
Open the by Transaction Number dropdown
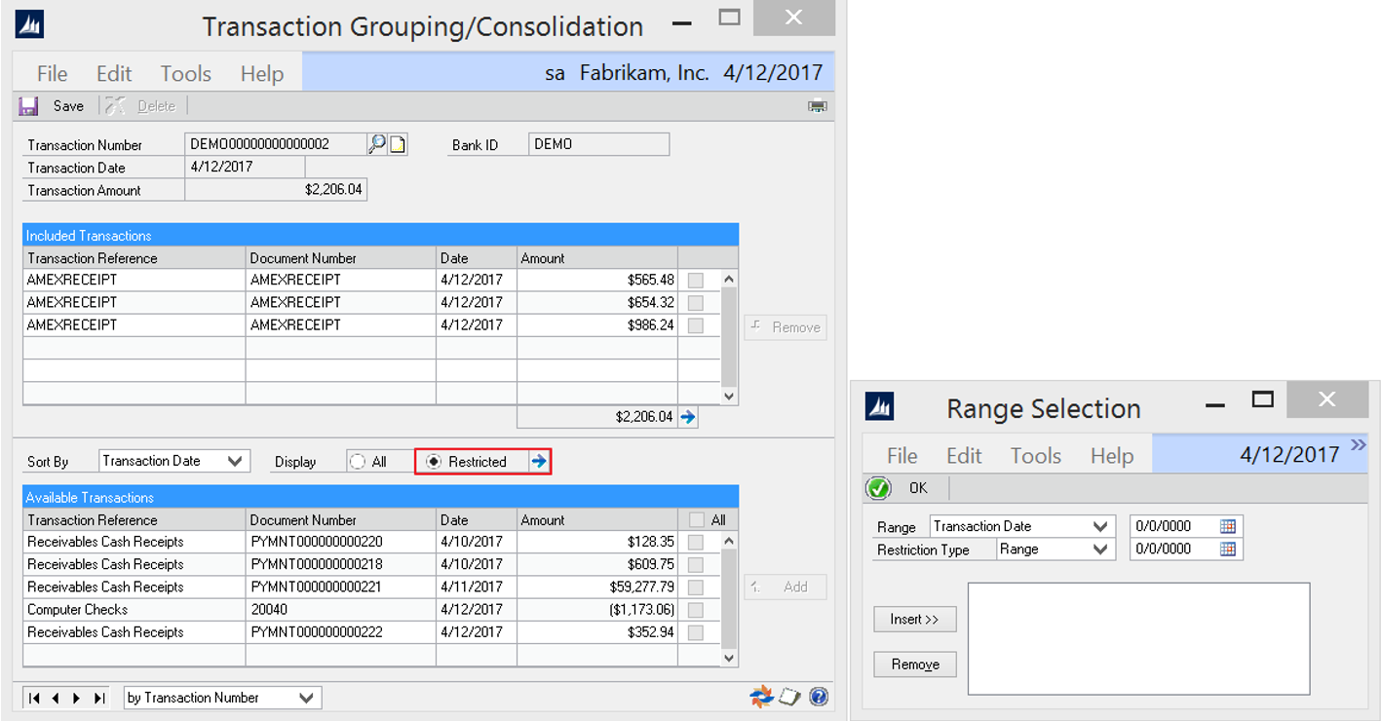click(x=306, y=698)
